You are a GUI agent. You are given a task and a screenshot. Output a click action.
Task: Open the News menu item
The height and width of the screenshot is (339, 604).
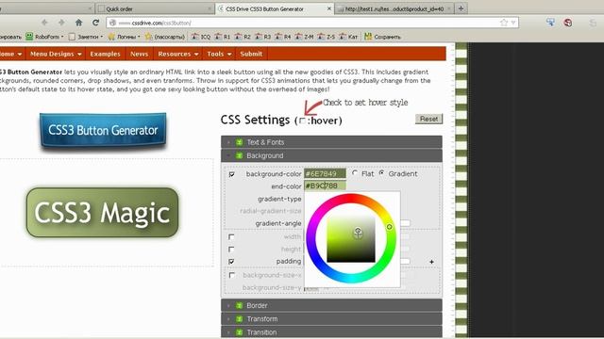coord(139,54)
